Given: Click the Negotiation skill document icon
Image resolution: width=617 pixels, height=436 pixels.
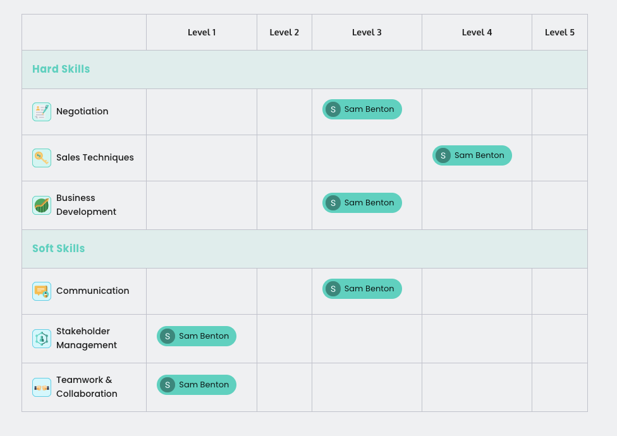Looking at the screenshot, I should click(x=42, y=111).
